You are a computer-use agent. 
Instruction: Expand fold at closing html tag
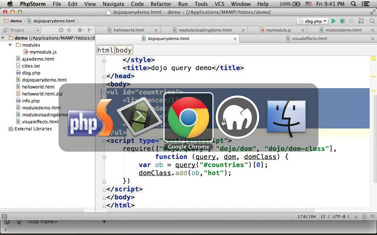[x=104, y=206]
